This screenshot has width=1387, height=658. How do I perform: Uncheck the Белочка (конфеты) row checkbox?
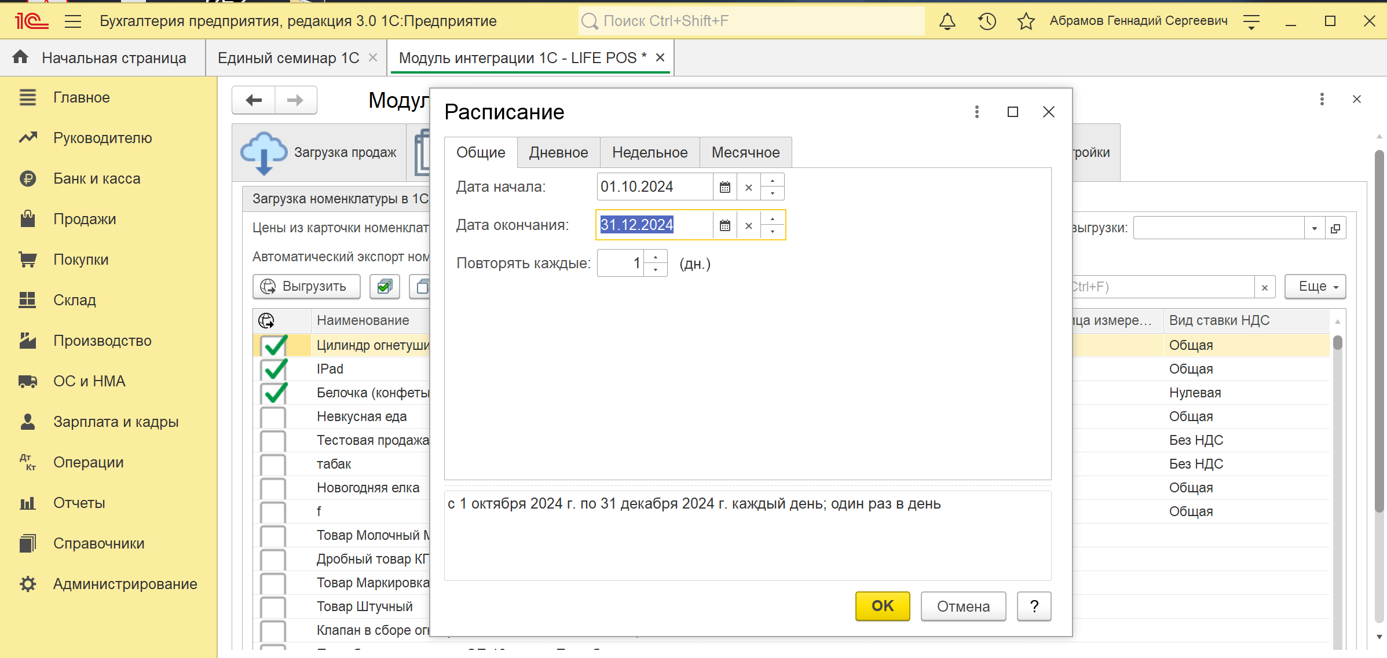click(273, 393)
